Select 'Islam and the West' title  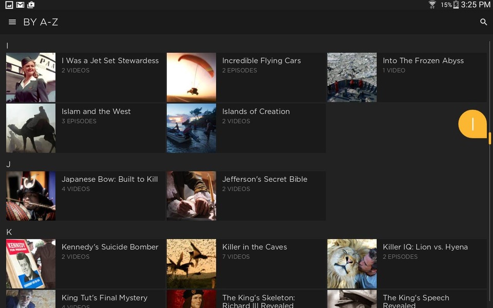(x=96, y=111)
